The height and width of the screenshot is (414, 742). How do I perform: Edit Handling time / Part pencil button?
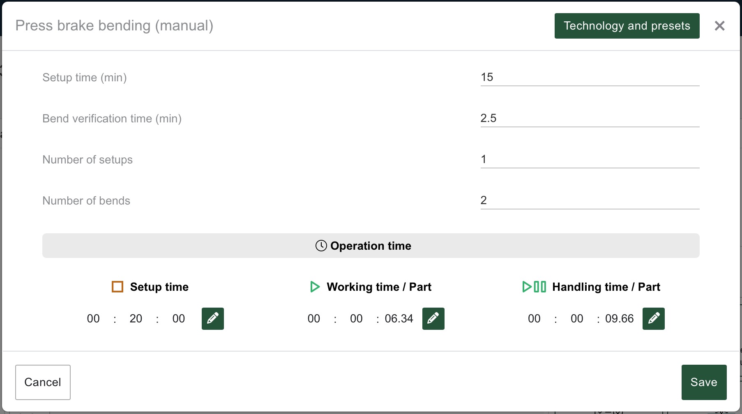point(653,319)
